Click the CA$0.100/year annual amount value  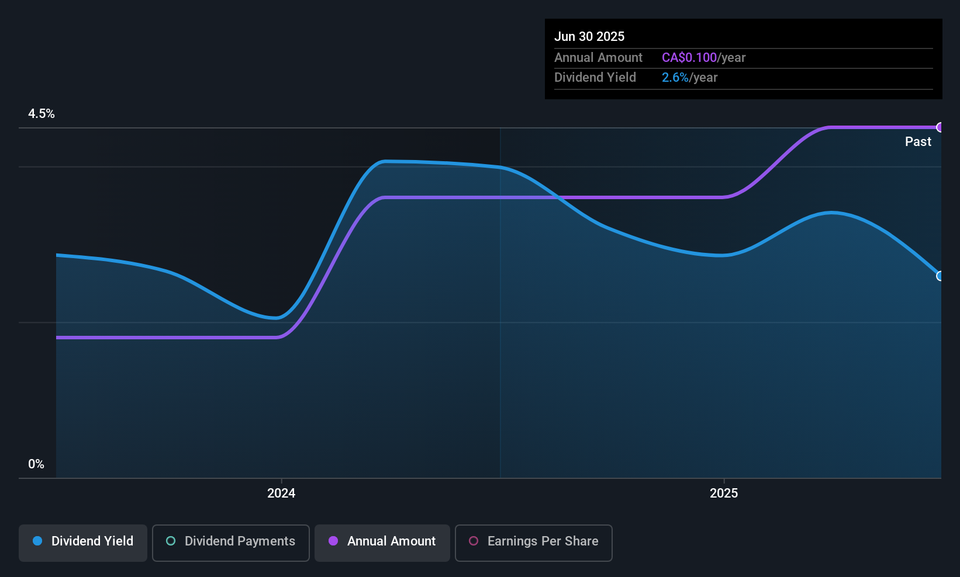(x=704, y=58)
